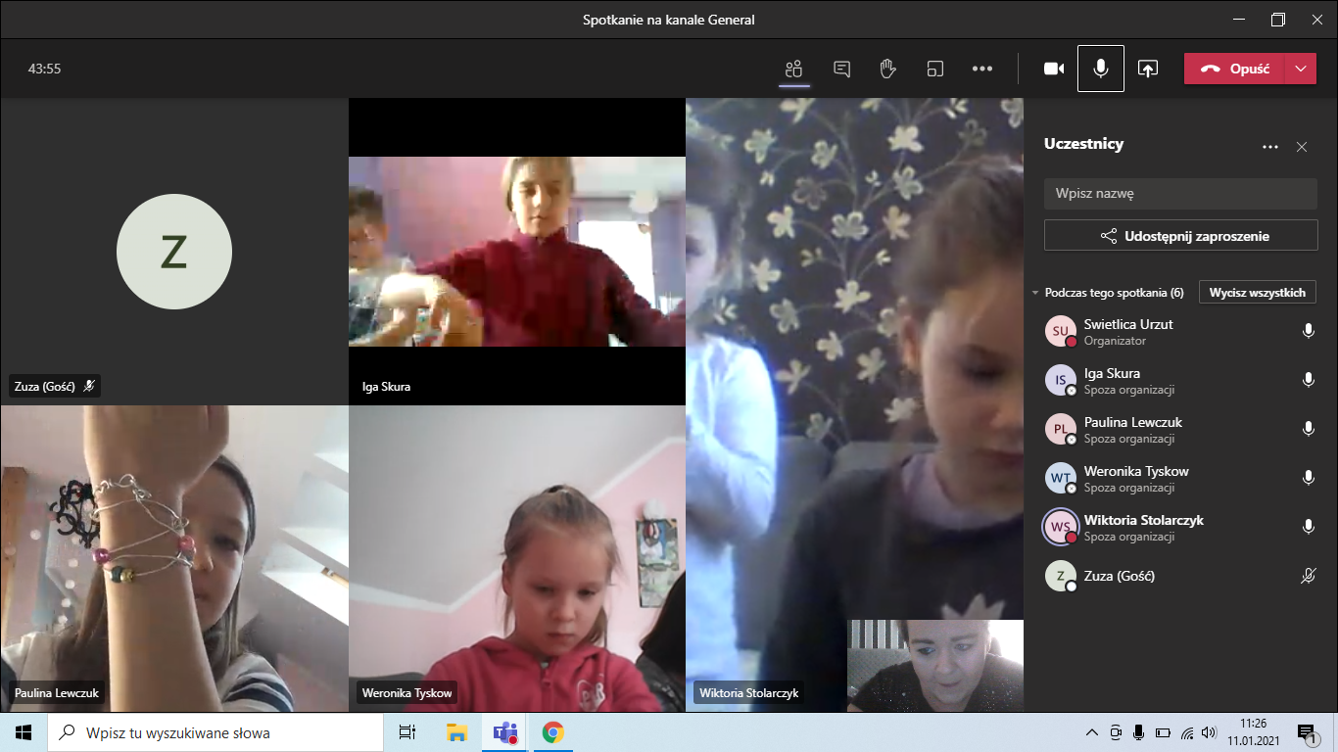Select Zuza's video tile with Z avatar

[x=174, y=252]
